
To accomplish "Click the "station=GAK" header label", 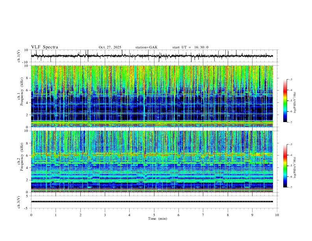I will click(x=146, y=47).
